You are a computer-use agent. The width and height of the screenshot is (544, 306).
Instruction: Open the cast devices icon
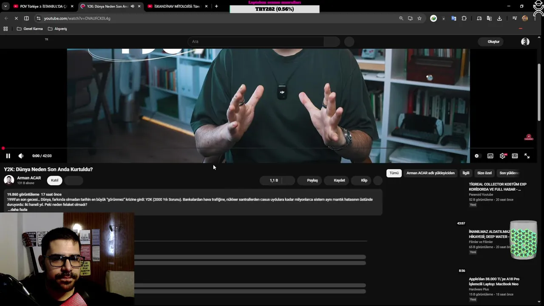(x=479, y=18)
